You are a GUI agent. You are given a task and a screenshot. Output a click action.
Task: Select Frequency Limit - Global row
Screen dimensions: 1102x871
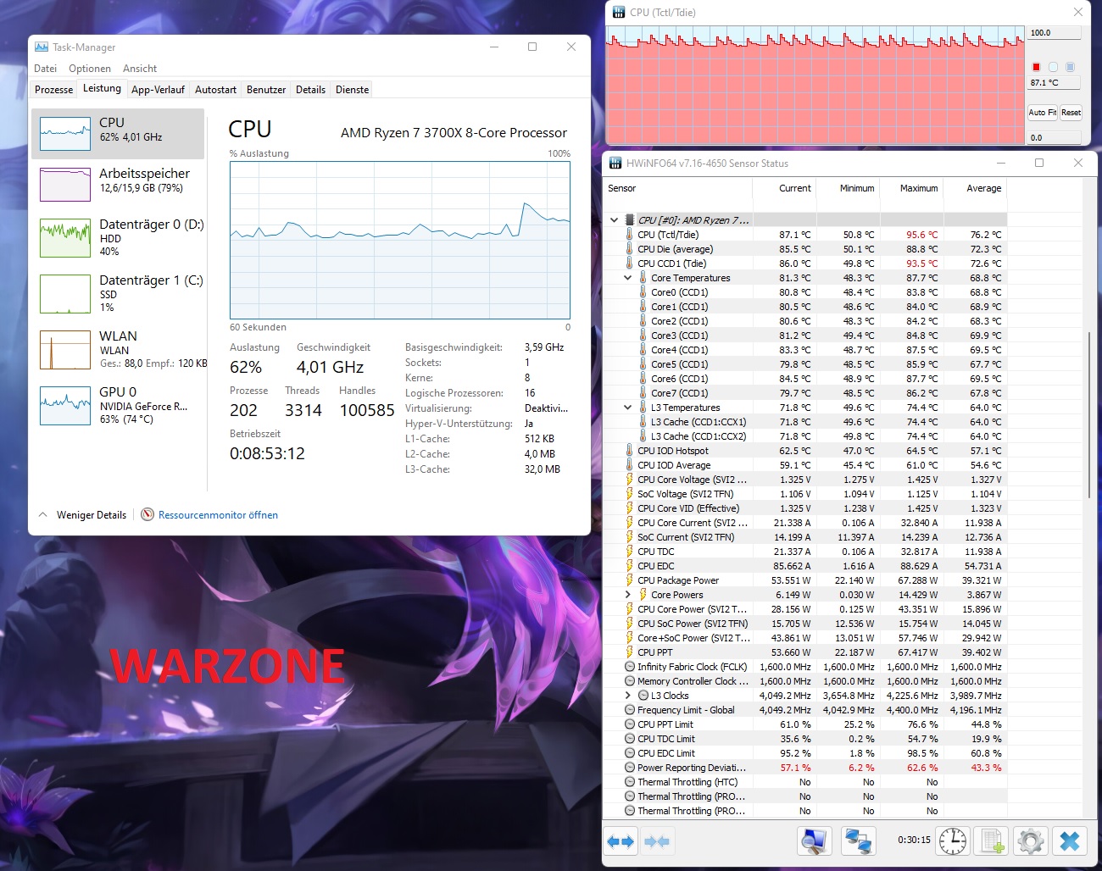click(x=805, y=710)
